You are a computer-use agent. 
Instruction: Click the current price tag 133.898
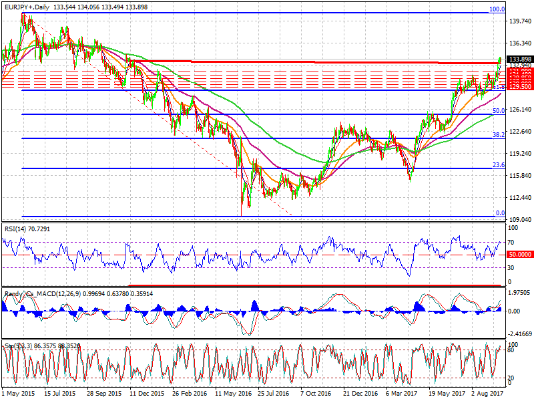point(519,59)
